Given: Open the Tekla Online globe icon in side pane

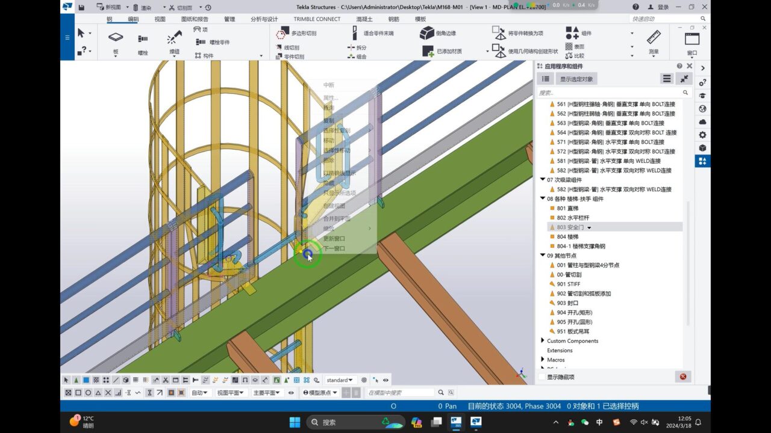Looking at the screenshot, I should [702, 109].
